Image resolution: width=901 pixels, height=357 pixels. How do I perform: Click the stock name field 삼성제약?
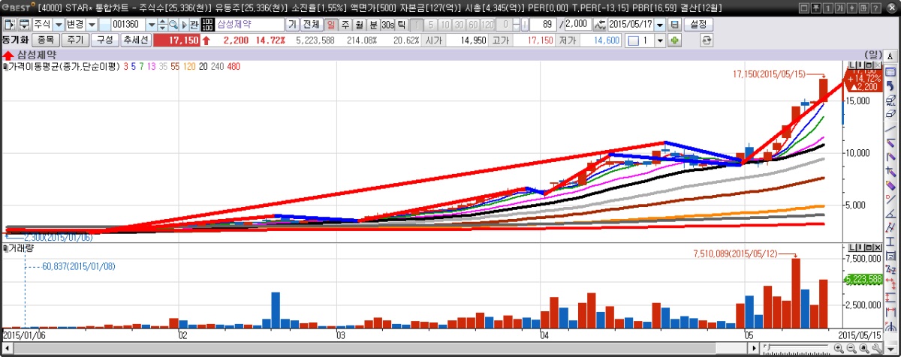pos(251,24)
